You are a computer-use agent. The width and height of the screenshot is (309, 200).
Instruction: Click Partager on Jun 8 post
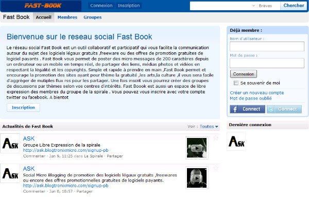(84, 191)
